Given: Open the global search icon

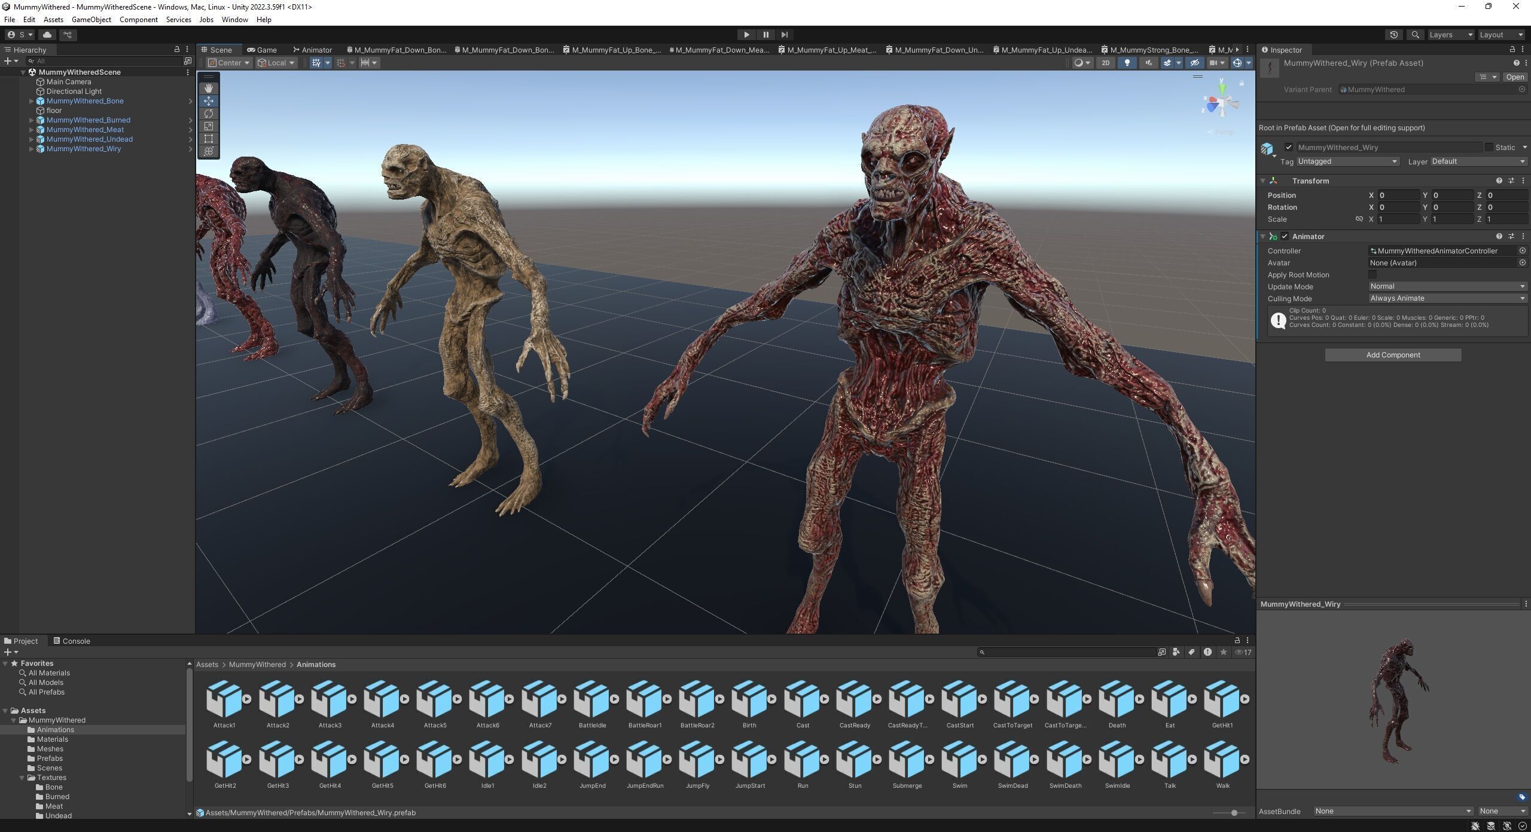Looking at the screenshot, I should click(x=1415, y=35).
